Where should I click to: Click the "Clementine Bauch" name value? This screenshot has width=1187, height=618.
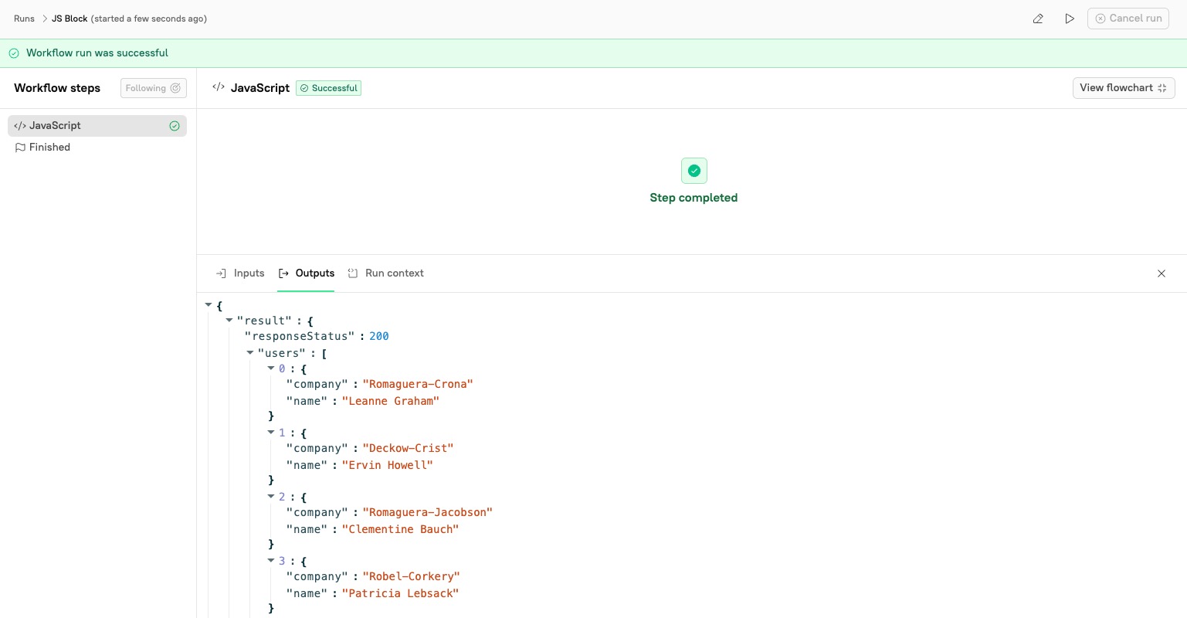[400, 529]
